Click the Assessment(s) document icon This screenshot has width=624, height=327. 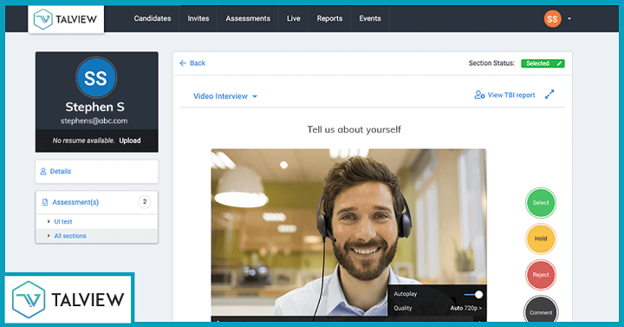45,202
